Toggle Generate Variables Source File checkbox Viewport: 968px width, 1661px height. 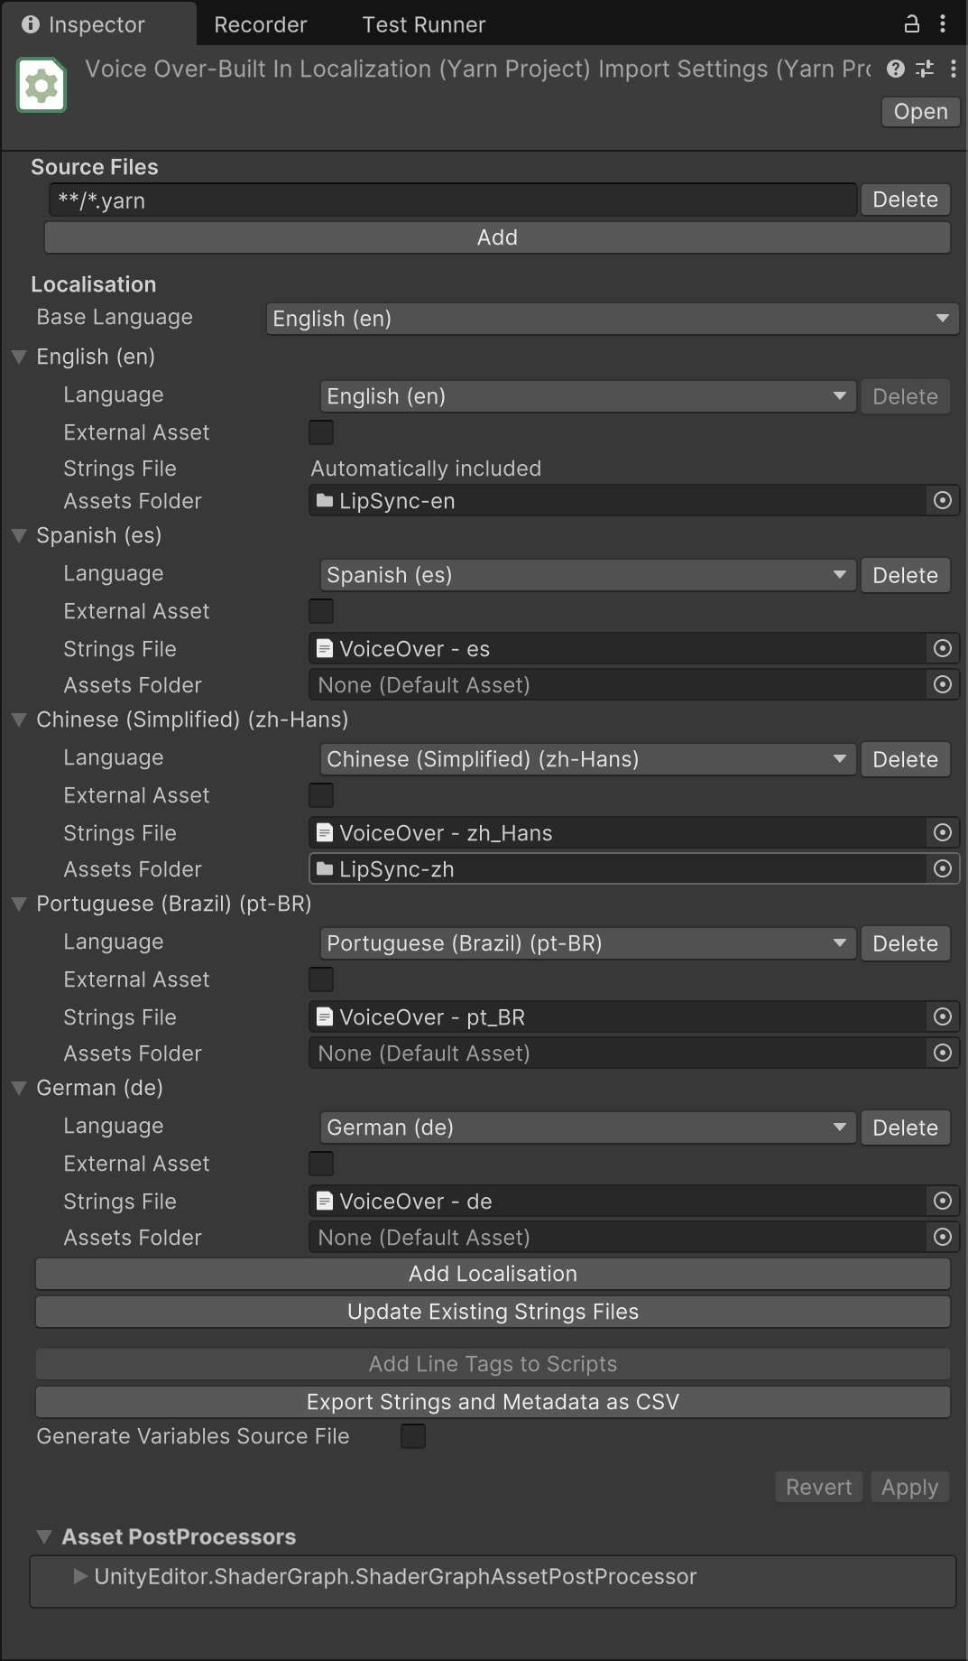point(413,1436)
